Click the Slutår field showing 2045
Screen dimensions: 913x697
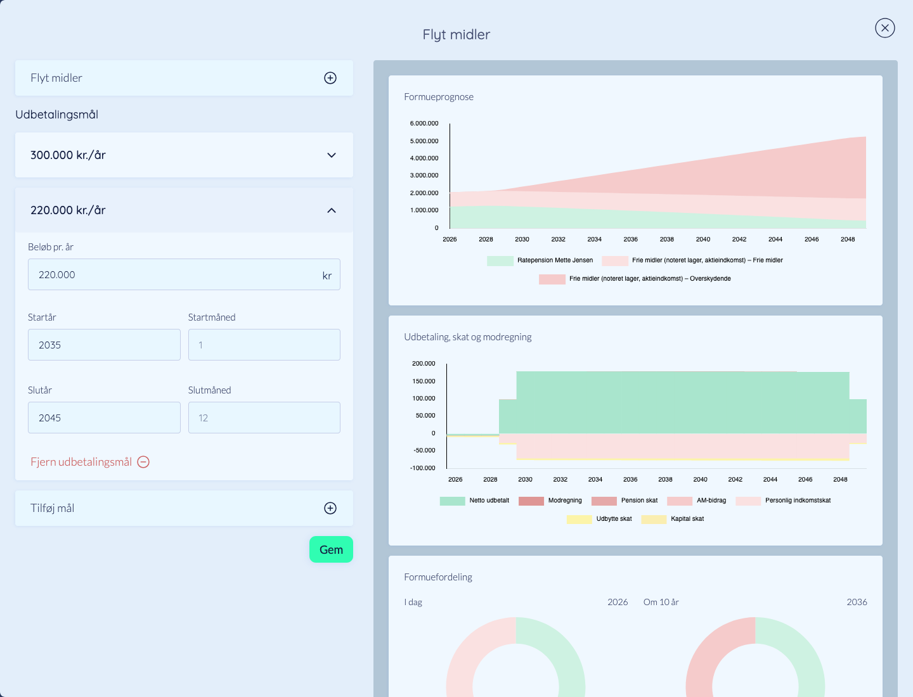coord(104,418)
